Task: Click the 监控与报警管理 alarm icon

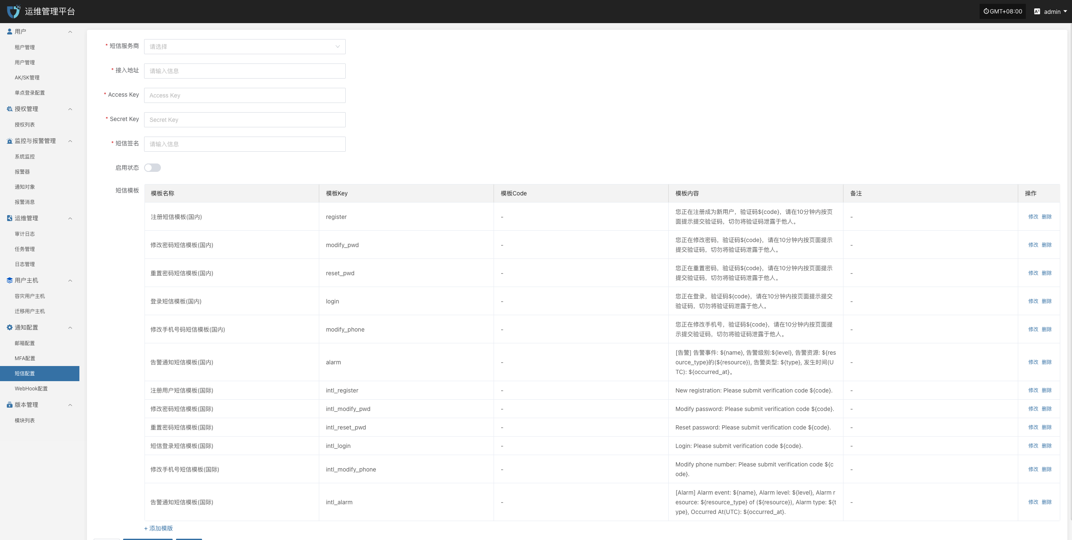Action: (10, 141)
